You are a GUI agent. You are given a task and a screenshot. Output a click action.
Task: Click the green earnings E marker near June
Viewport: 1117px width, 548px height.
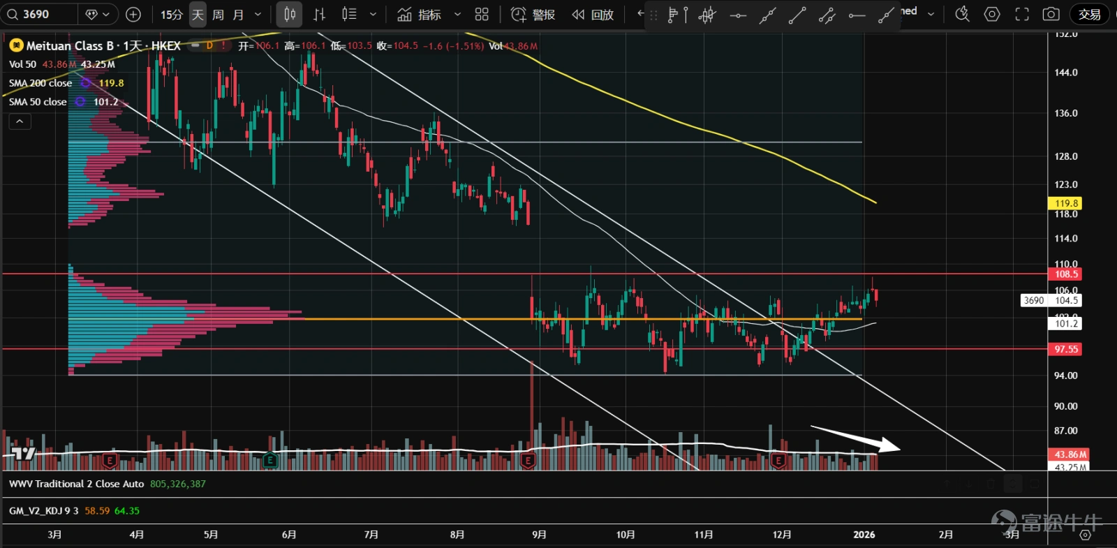pos(270,460)
